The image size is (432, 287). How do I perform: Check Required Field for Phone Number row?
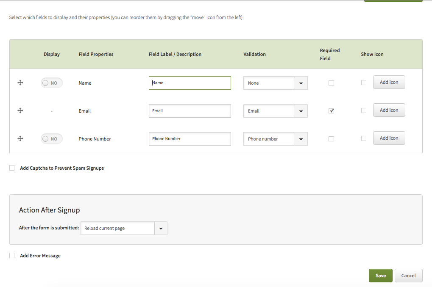click(x=331, y=139)
